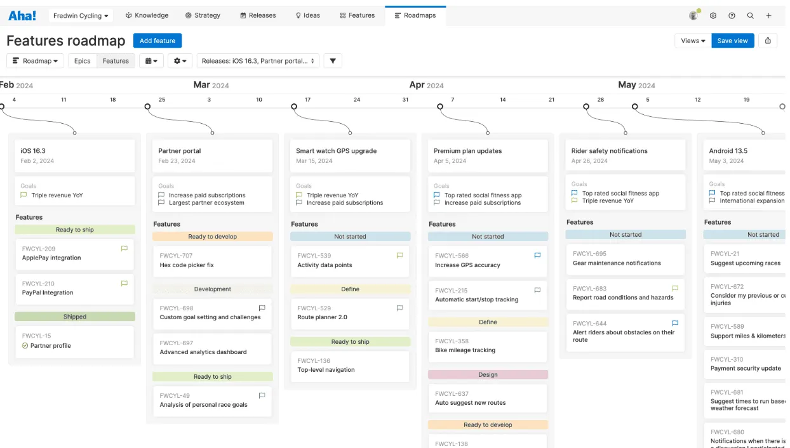
Task: Open Payment security update feature
Action: (746, 364)
